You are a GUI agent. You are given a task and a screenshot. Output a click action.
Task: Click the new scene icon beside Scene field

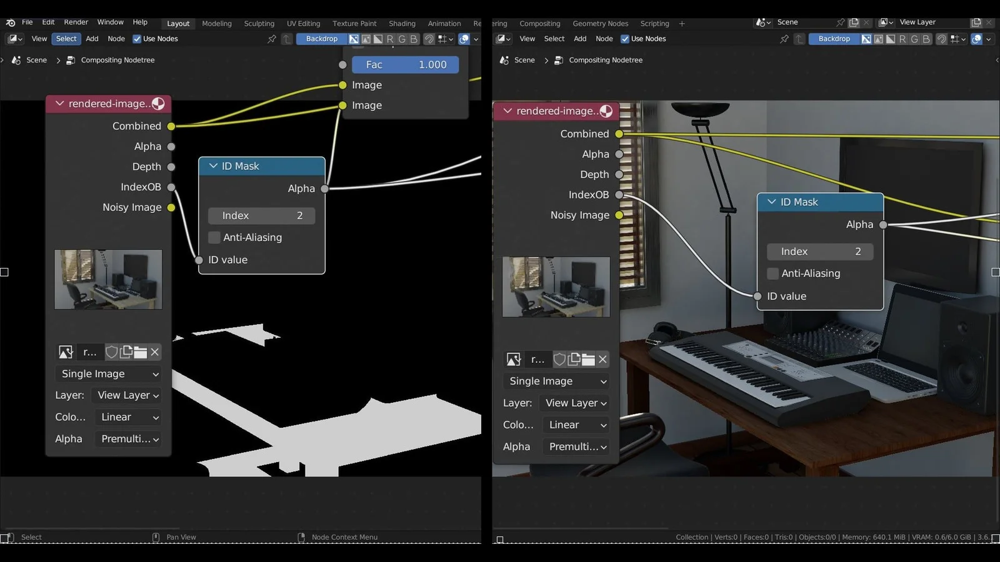854,22
